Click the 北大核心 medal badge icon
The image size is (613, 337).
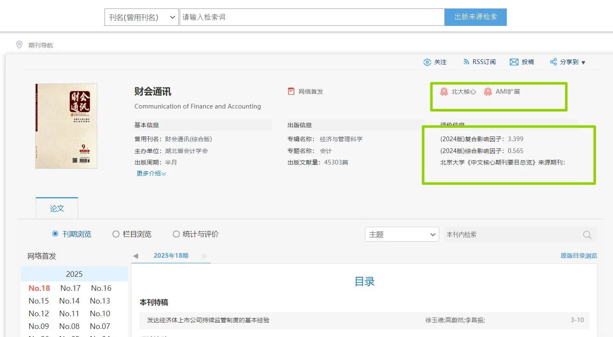pos(444,92)
